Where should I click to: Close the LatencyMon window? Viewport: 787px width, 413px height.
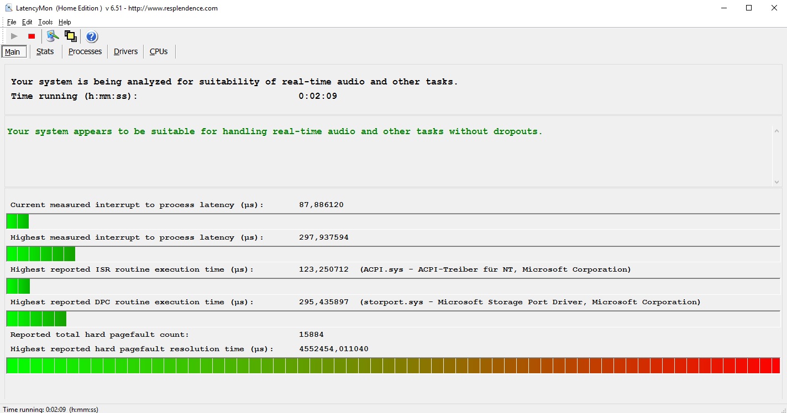[774, 8]
